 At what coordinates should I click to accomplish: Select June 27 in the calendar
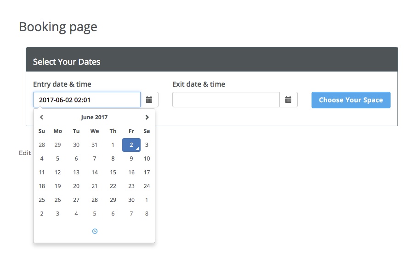(76, 200)
